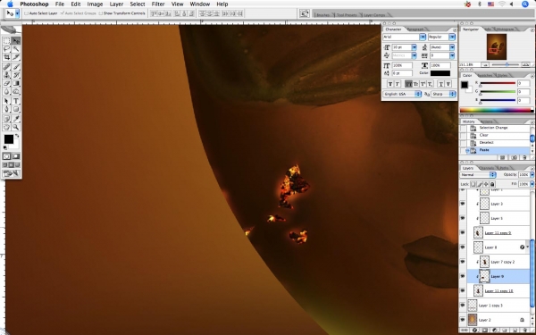Select the Pen tool

6,109
